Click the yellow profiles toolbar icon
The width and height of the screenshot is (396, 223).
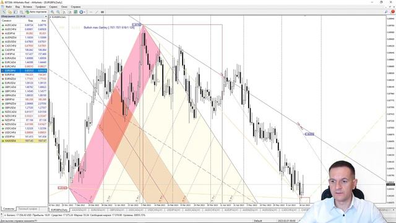pyautogui.click(x=10, y=12)
